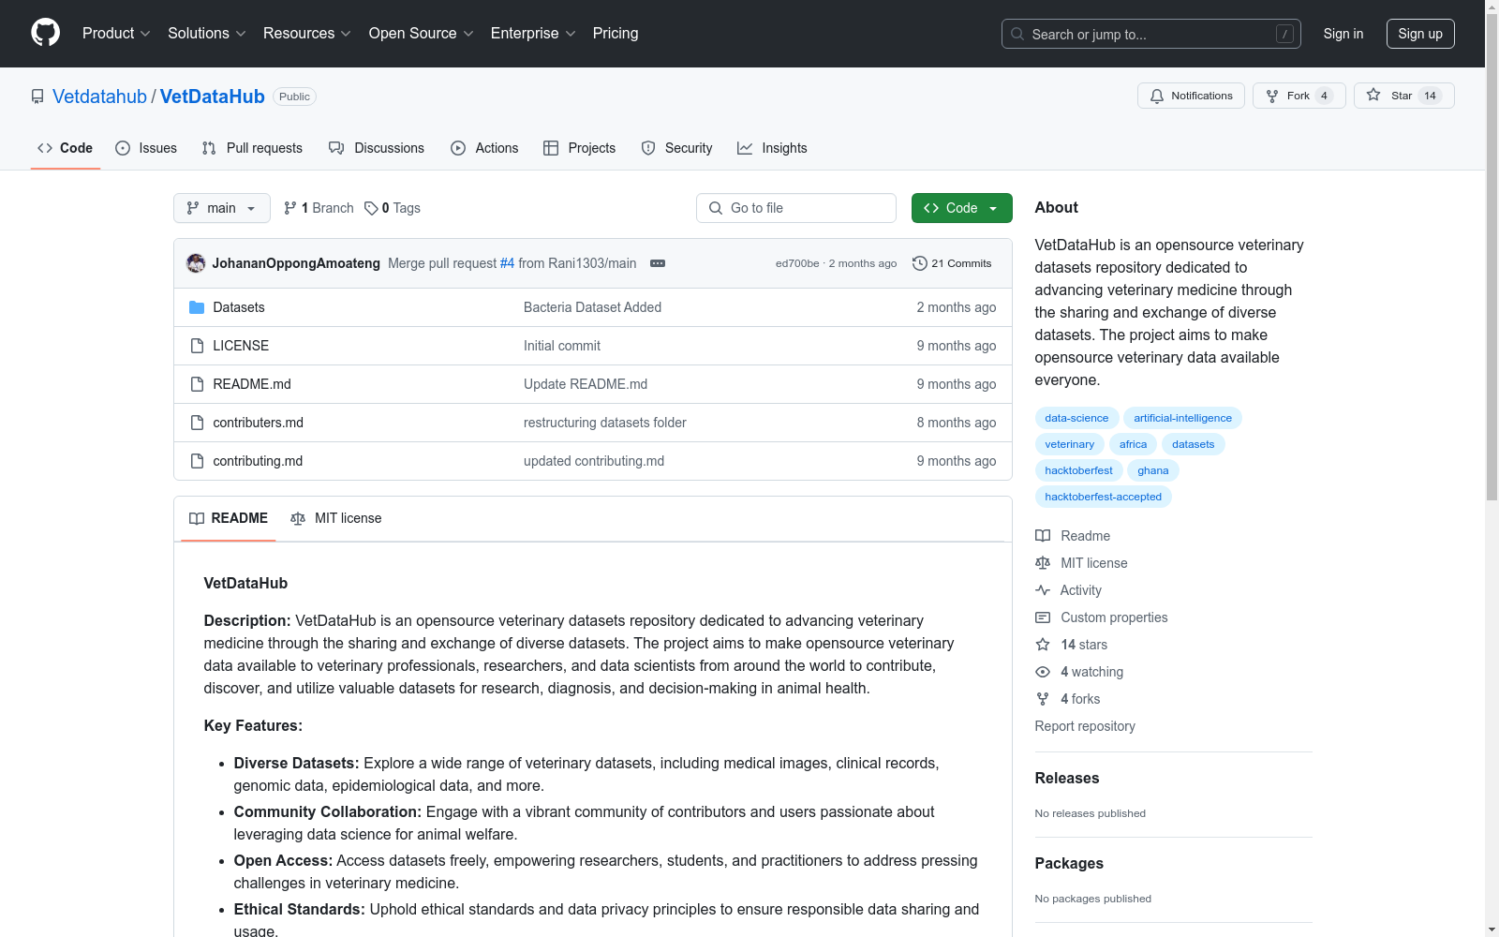Click the tag icon next to 0 Tags
Viewport: 1499px width, 937px height.
tap(371, 208)
